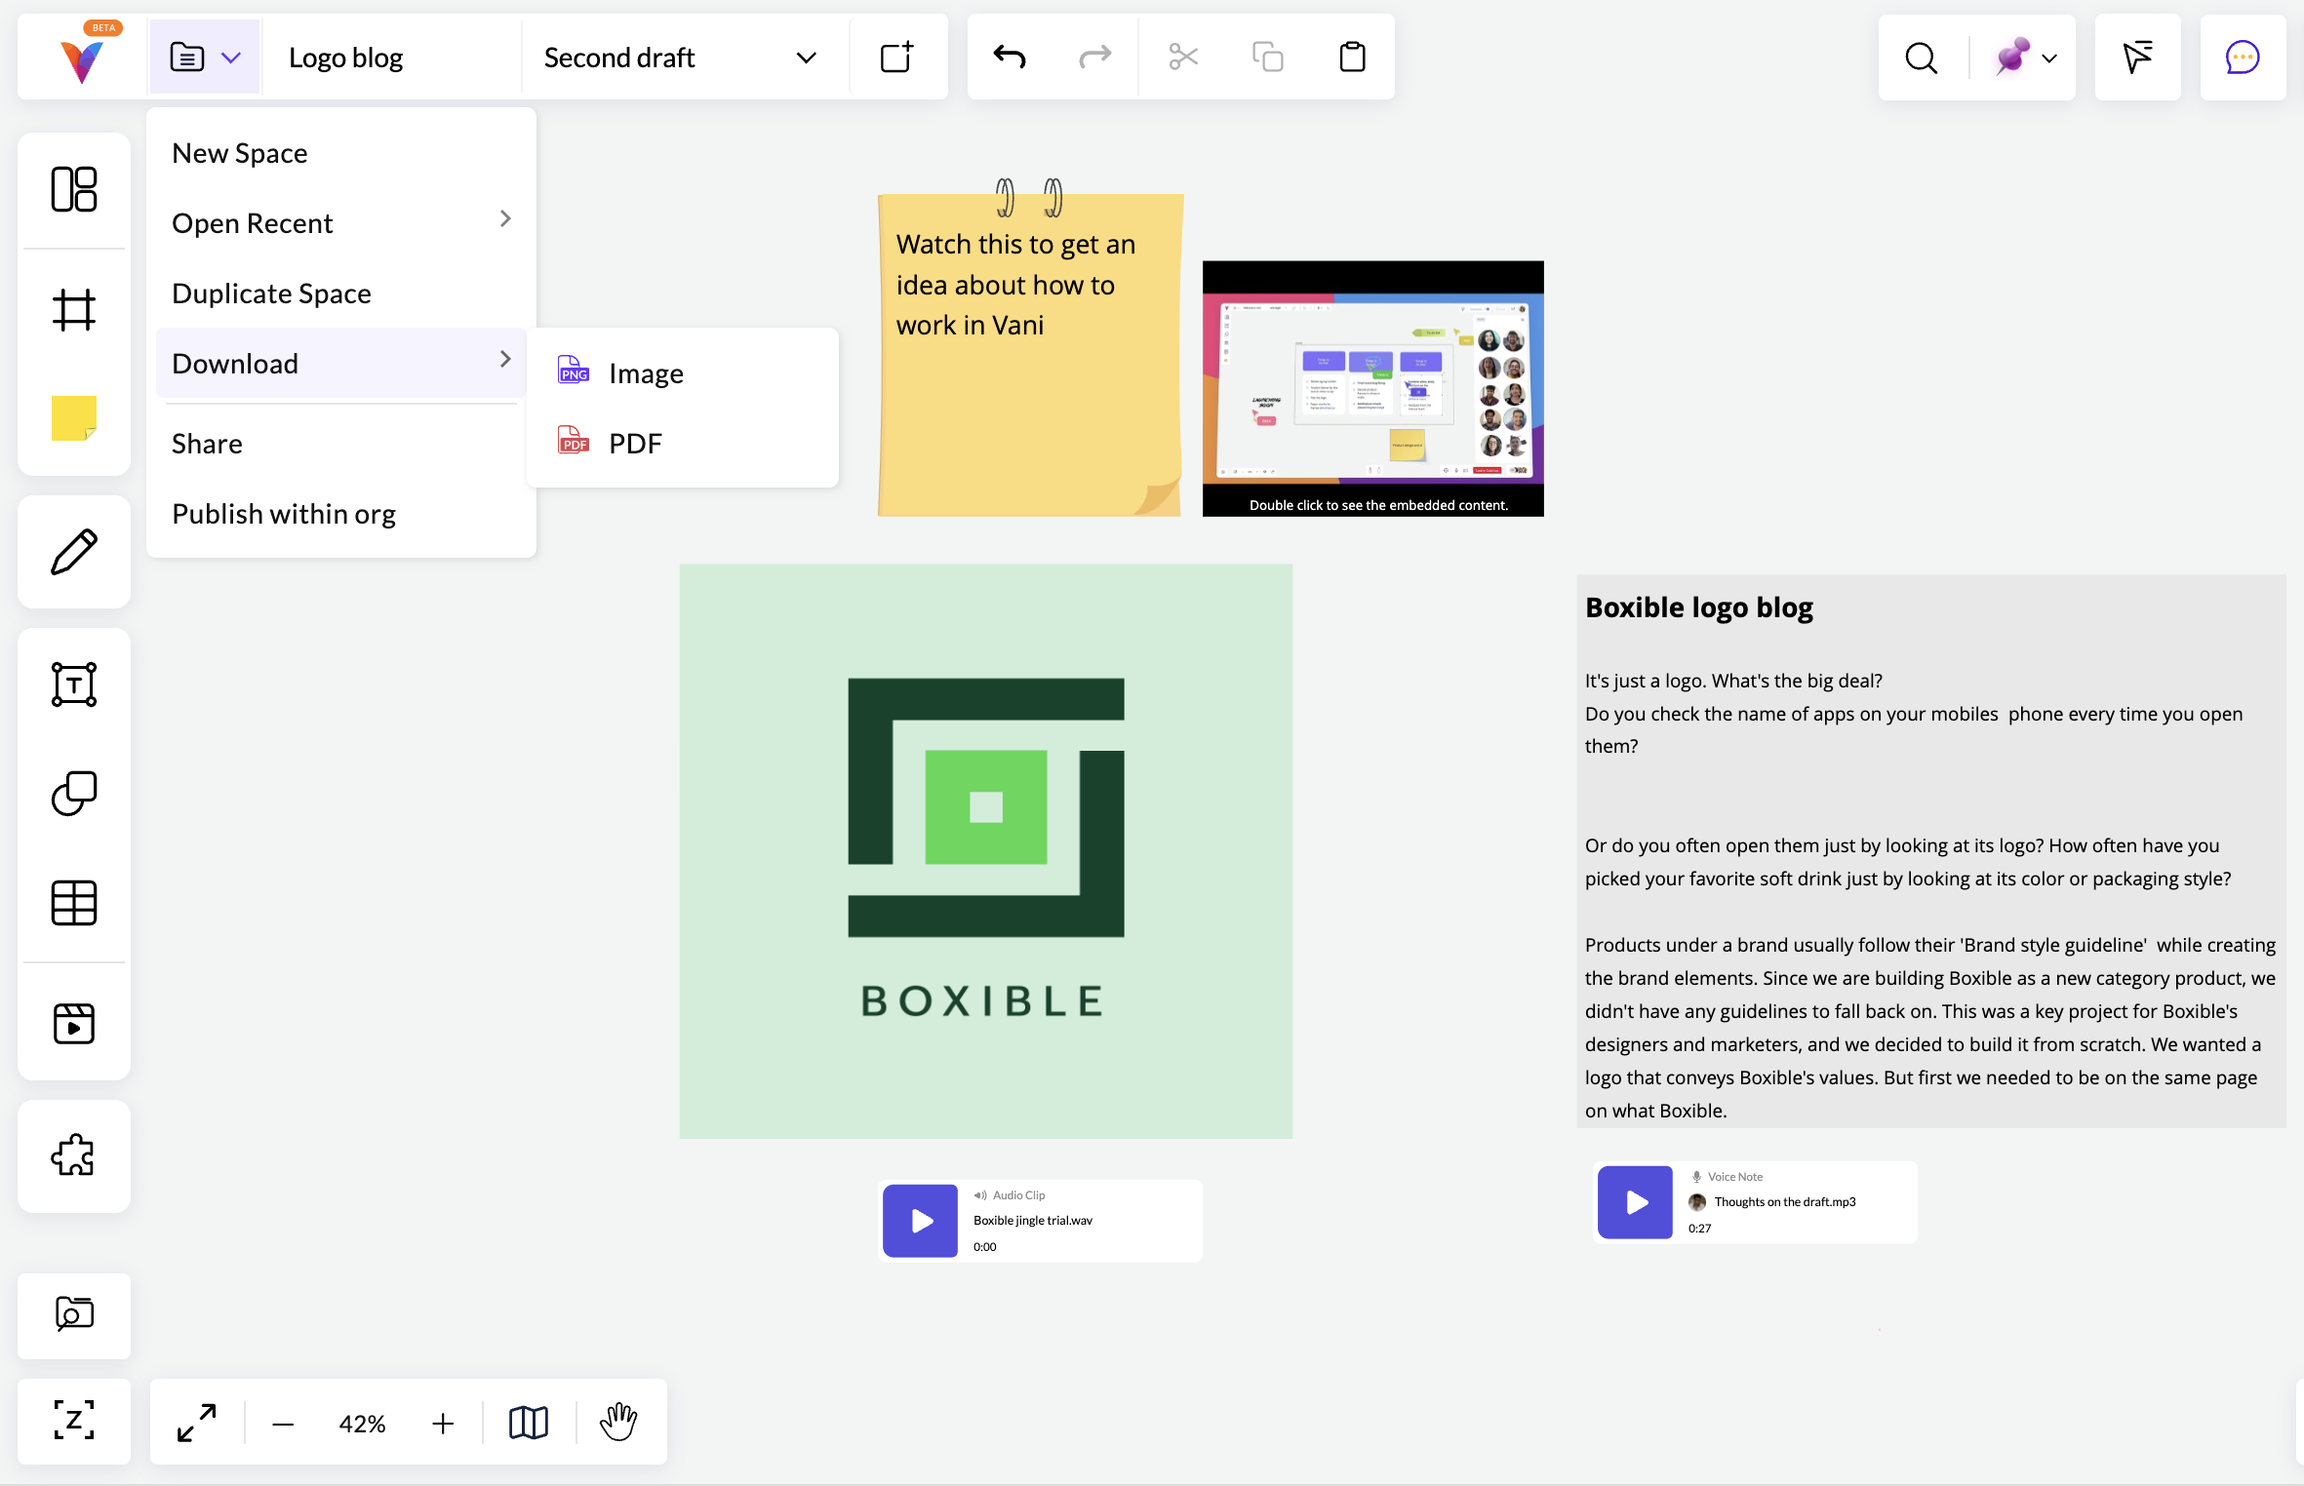2304x1486 pixels.
Task: Select the Frame tool in sidebar
Action: (74, 310)
